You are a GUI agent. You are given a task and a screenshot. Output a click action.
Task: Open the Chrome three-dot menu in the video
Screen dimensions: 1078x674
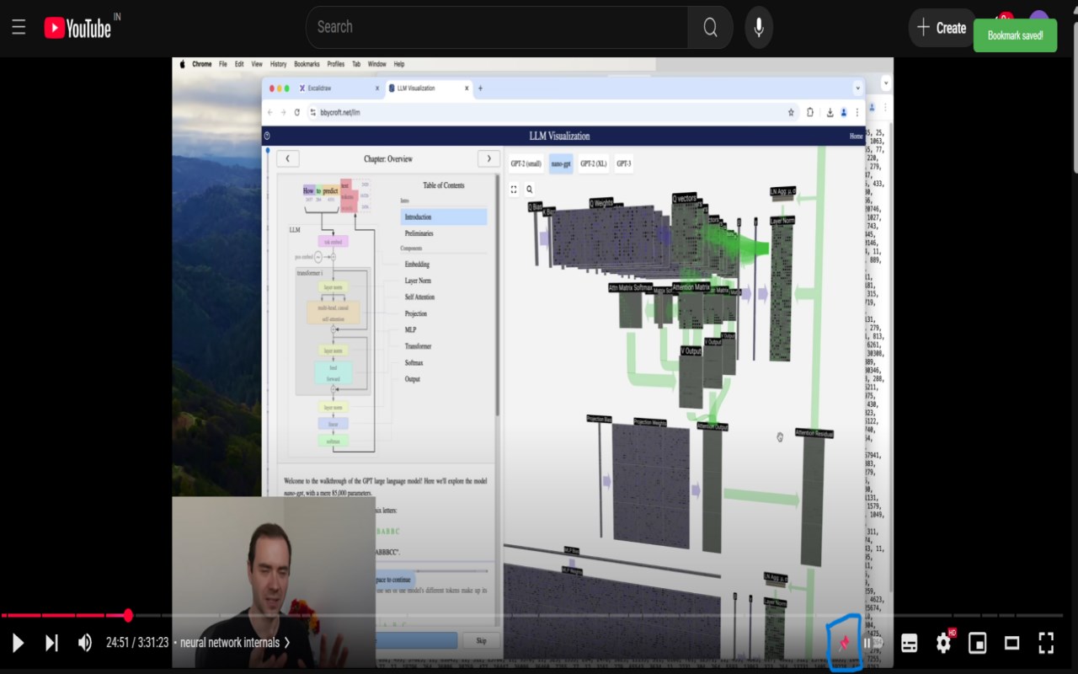tap(857, 112)
